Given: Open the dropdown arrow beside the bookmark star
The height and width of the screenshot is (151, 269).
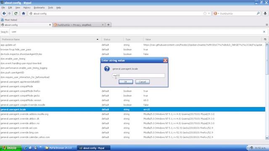Looking at the screenshot, I should click(x=209, y=13).
